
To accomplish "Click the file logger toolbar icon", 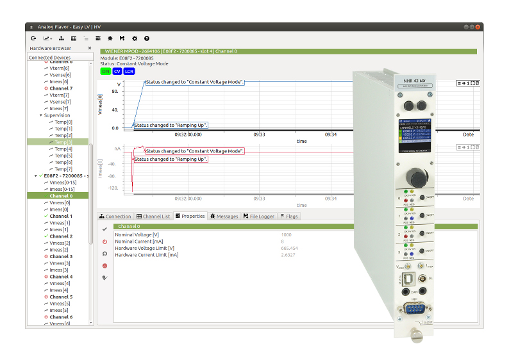I will 122,38.
